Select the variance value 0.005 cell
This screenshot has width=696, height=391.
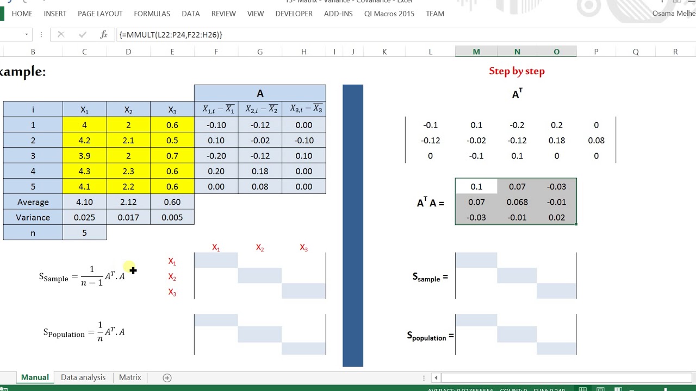[172, 217]
